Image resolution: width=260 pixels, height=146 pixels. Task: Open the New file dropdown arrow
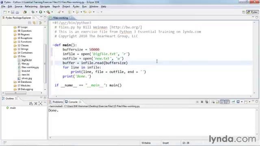pyautogui.click(x=9, y=12)
